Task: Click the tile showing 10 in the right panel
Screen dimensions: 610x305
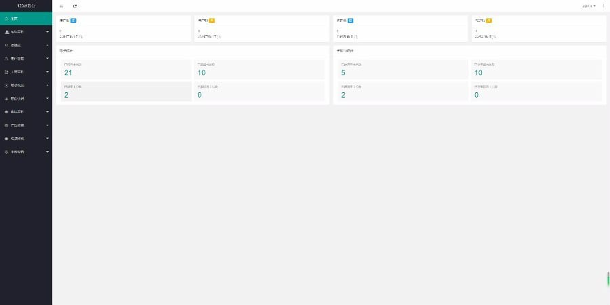Action: (x=536, y=70)
